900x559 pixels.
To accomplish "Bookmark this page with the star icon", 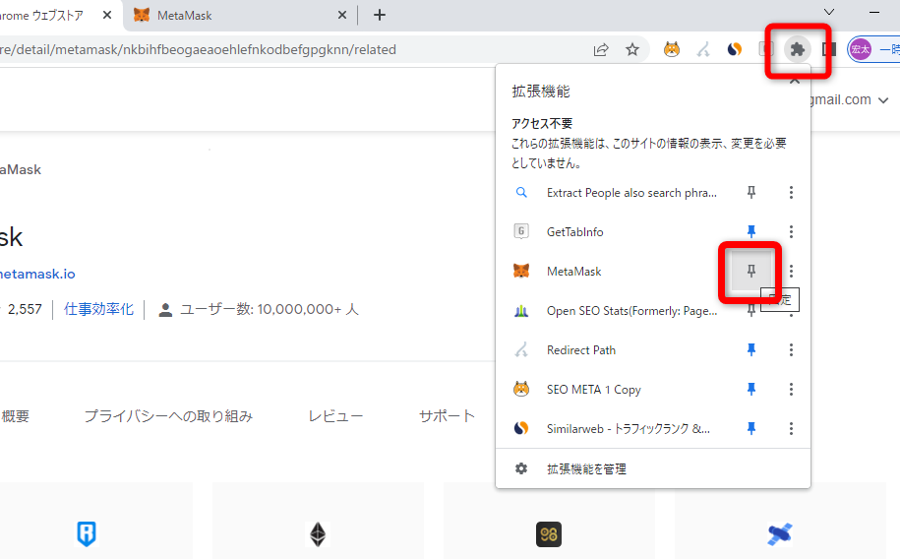I will [632, 49].
